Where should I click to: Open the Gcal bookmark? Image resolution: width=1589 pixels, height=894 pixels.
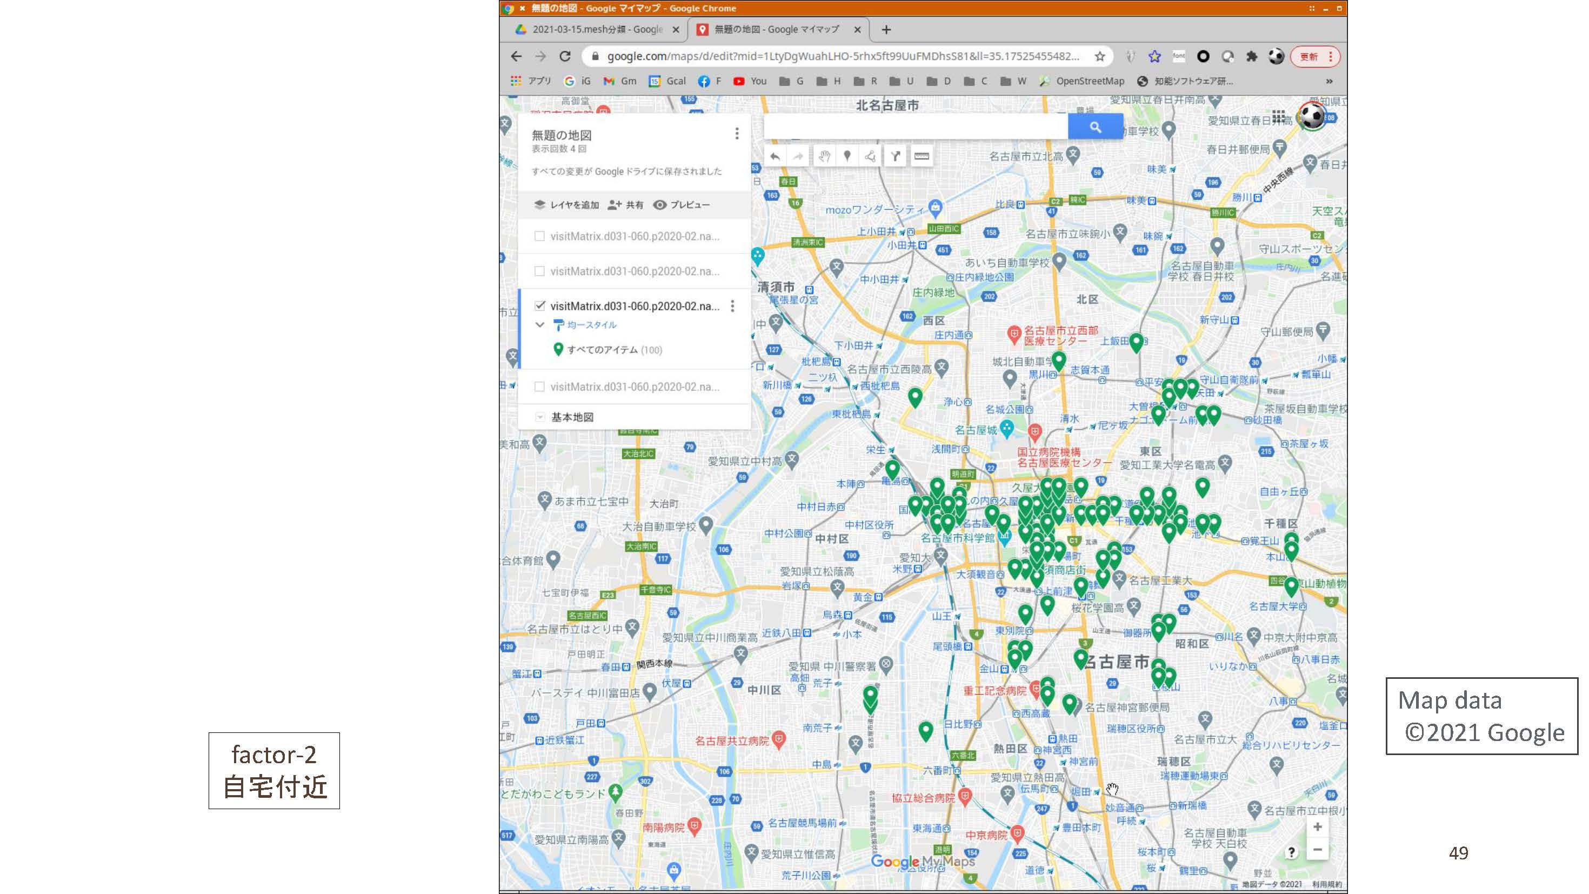[x=667, y=81]
